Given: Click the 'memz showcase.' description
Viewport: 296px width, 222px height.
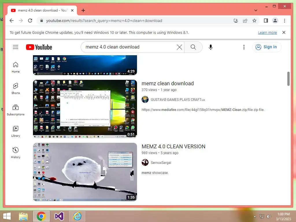Looking at the screenshot, I should (155, 173).
